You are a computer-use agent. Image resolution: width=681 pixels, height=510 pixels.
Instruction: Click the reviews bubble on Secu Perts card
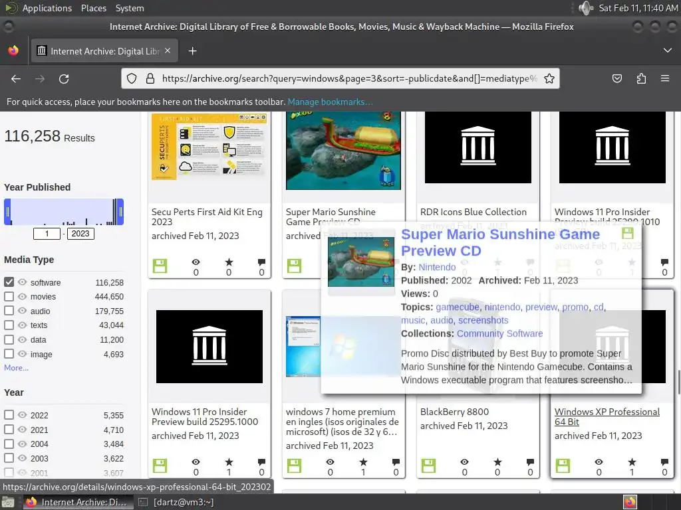[x=261, y=262]
